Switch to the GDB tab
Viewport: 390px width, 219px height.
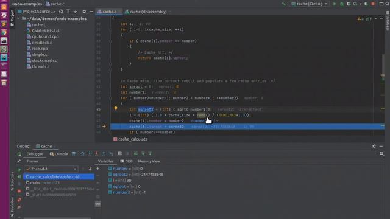126,161
